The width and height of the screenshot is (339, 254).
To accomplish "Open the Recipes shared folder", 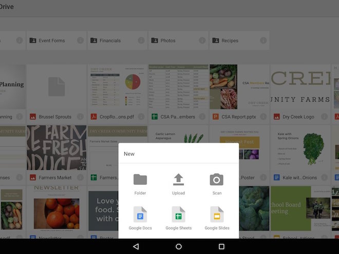I will 239,41.
